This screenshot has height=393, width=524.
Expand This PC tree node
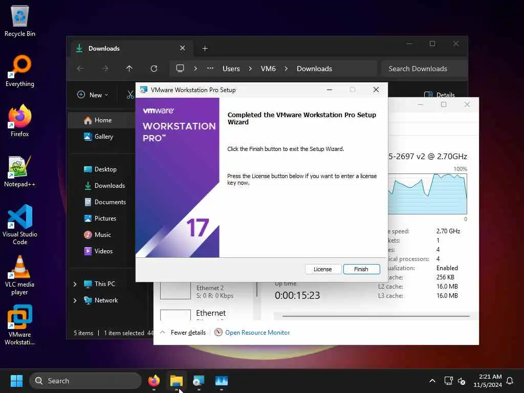(75, 284)
